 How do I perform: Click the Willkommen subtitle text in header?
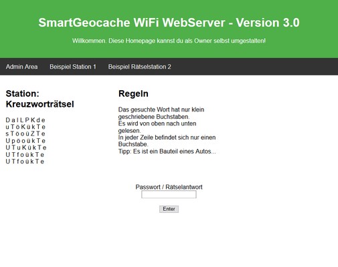169,41
